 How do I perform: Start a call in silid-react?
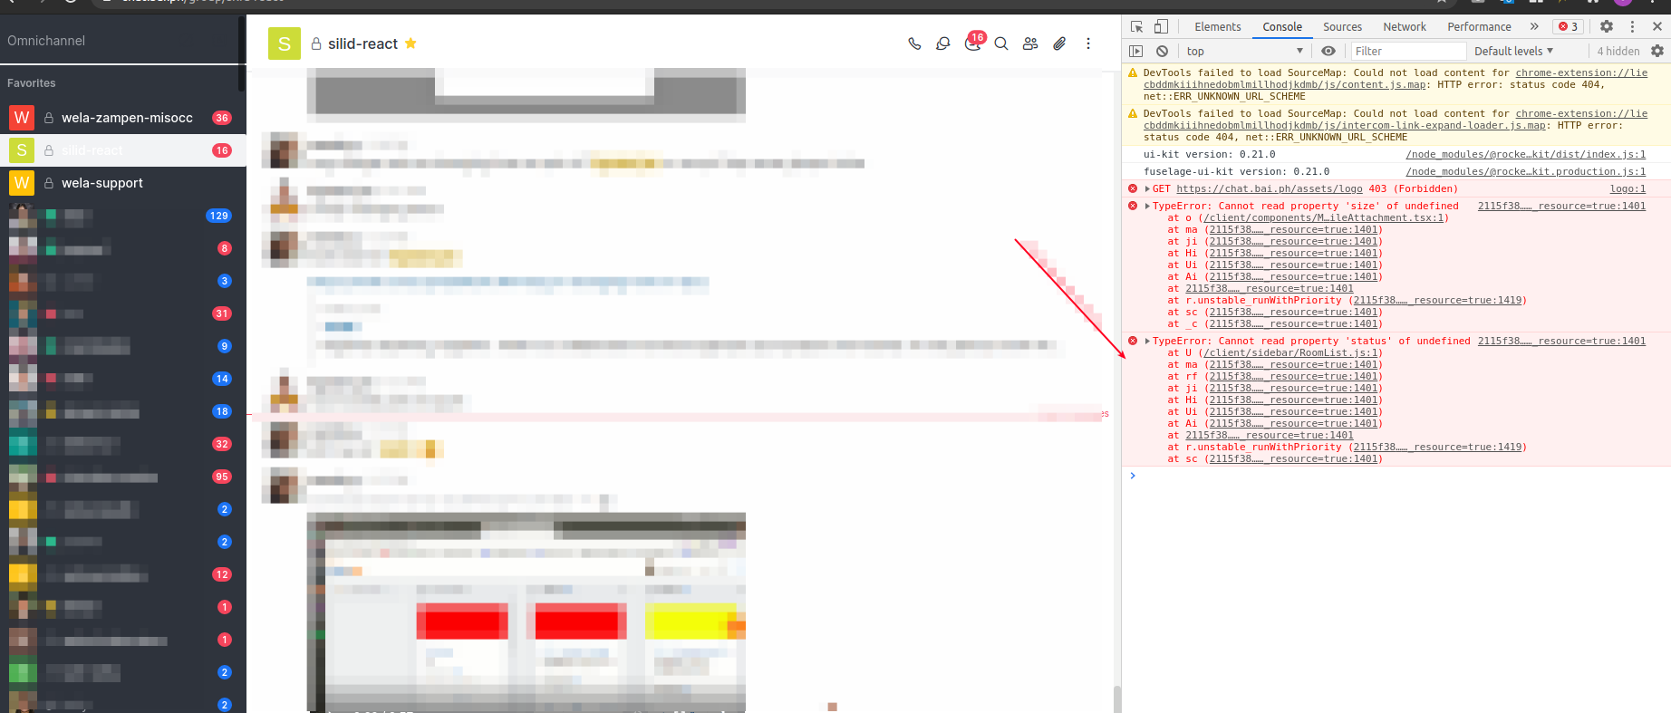(x=914, y=43)
